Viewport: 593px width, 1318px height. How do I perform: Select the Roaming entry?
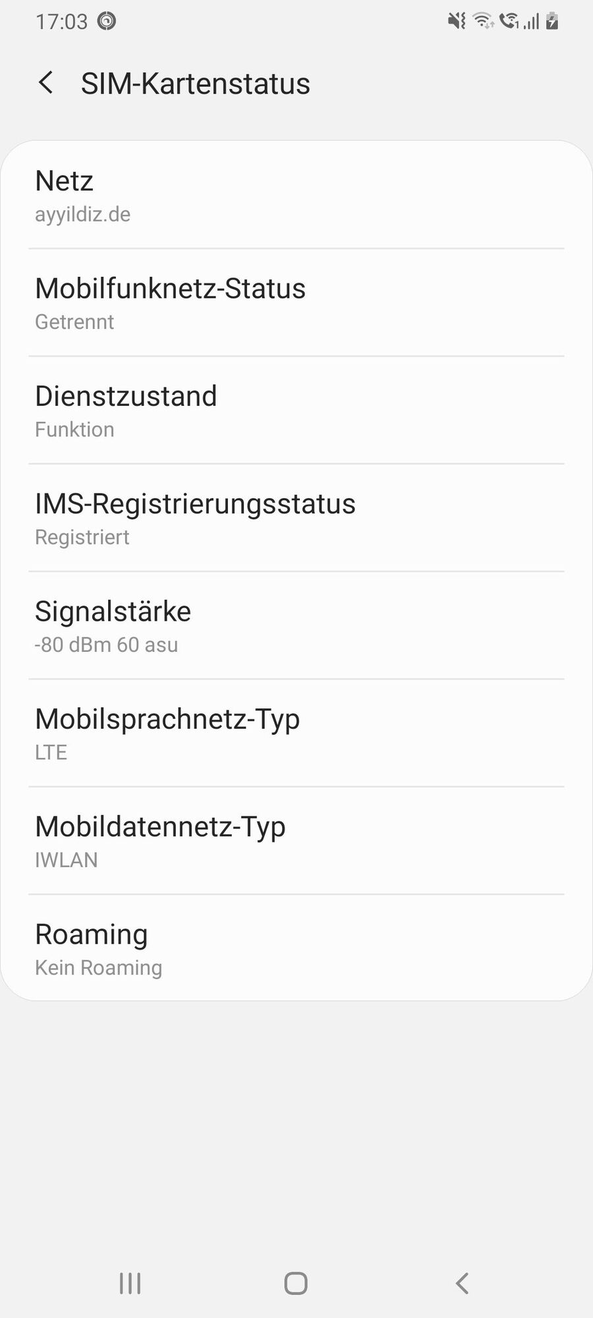296,949
